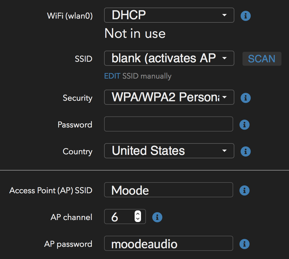Show info for the Security setting

pos(245,98)
